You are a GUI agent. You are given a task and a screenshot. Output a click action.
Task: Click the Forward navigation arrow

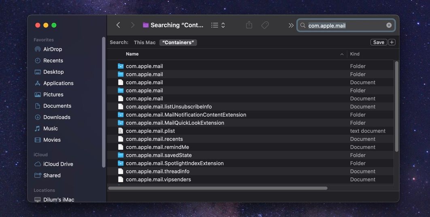tap(132, 25)
